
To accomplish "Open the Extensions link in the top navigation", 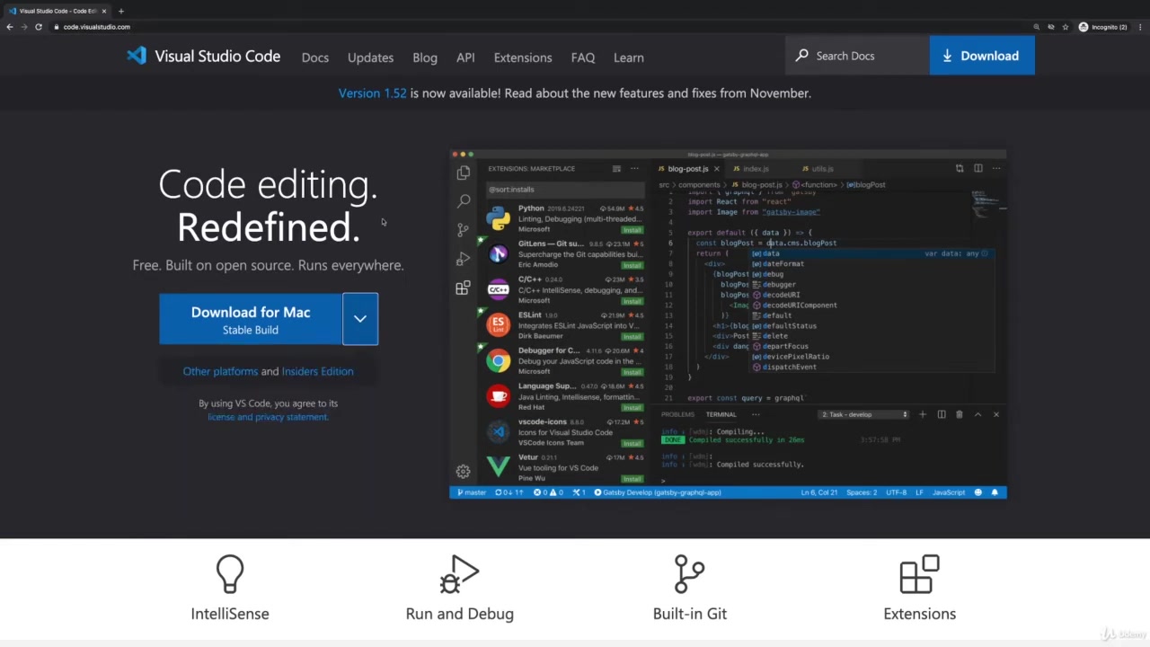I will click(523, 58).
